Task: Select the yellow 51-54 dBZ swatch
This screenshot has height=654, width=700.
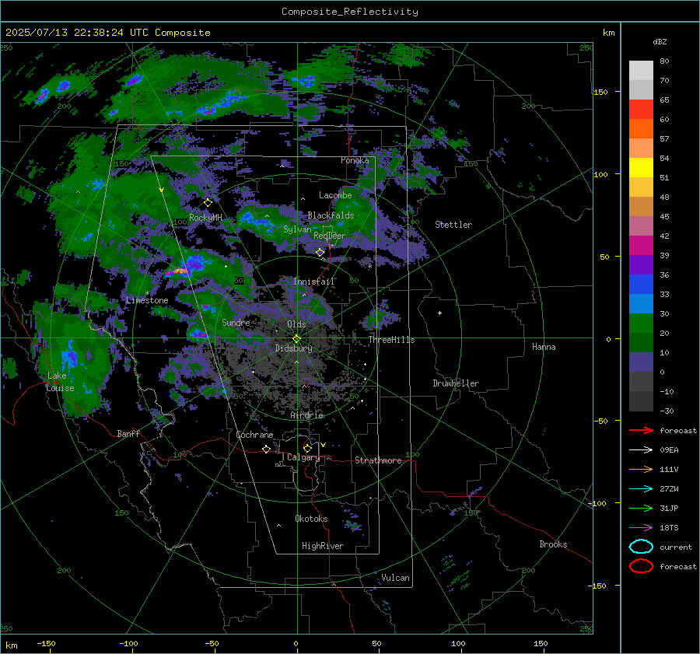Action: [x=641, y=168]
